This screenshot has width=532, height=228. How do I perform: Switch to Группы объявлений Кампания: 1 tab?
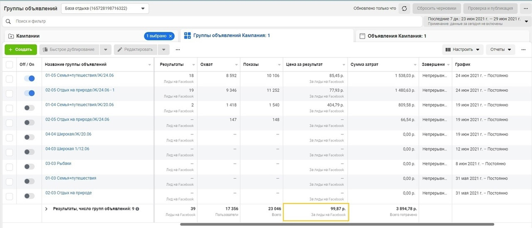[x=267, y=35]
